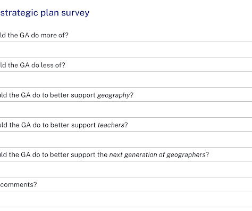Click the better support teachers question text
This screenshot has height=211, width=252.
[64, 125]
